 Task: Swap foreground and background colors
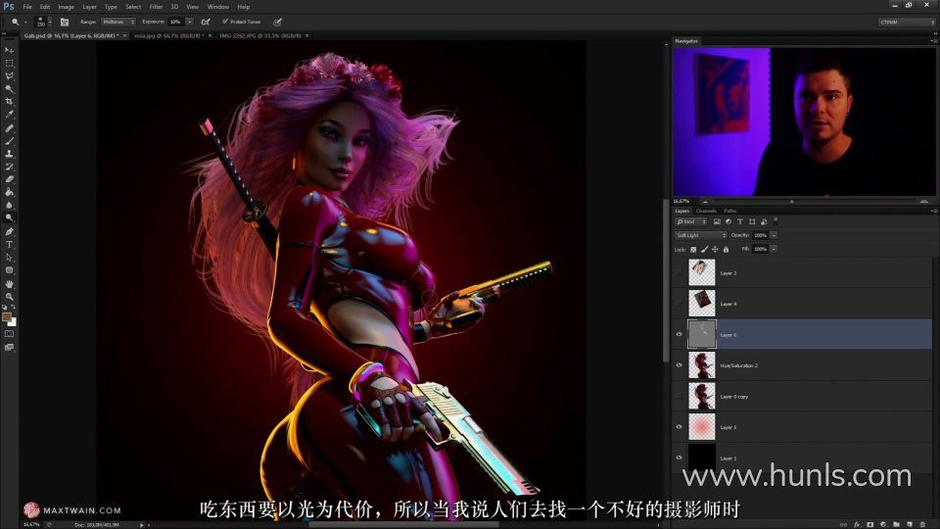13,307
